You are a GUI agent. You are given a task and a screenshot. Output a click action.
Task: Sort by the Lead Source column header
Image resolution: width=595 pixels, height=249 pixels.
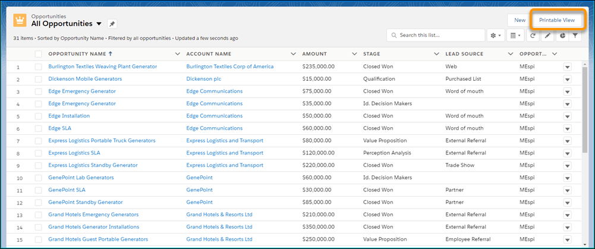[x=464, y=54]
